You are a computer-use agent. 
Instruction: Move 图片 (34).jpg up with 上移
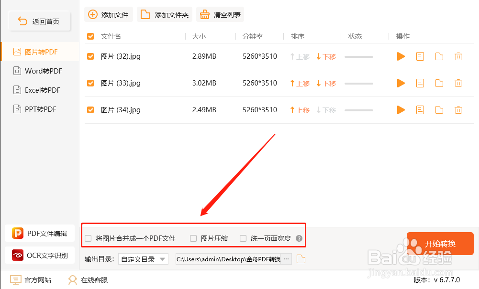(x=300, y=110)
